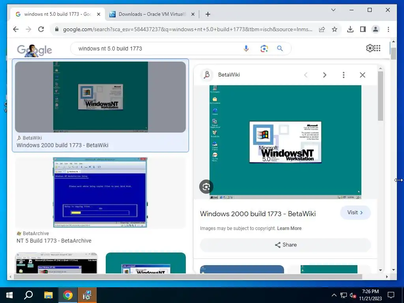The image size is (404, 303).
Task: Open preview panel more options menu
Action: click(x=344, y=75)
